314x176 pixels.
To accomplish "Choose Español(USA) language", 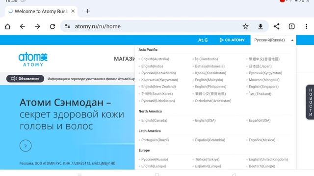I will [260, 121].
